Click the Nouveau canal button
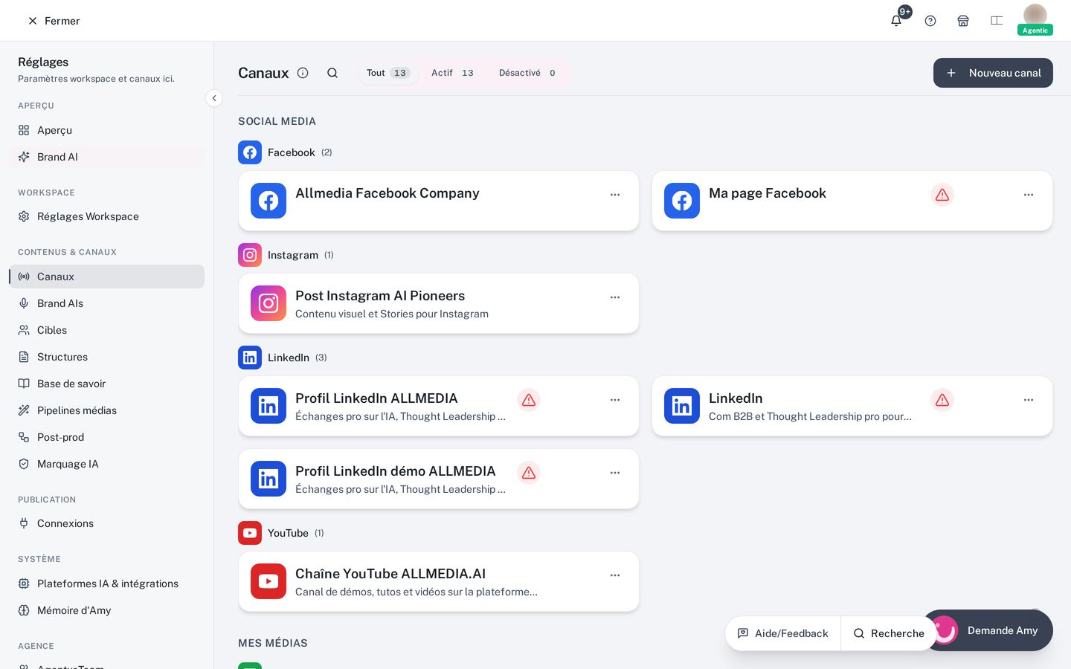Viewport: 1071px width, 669px height. (x=993, y=73)
